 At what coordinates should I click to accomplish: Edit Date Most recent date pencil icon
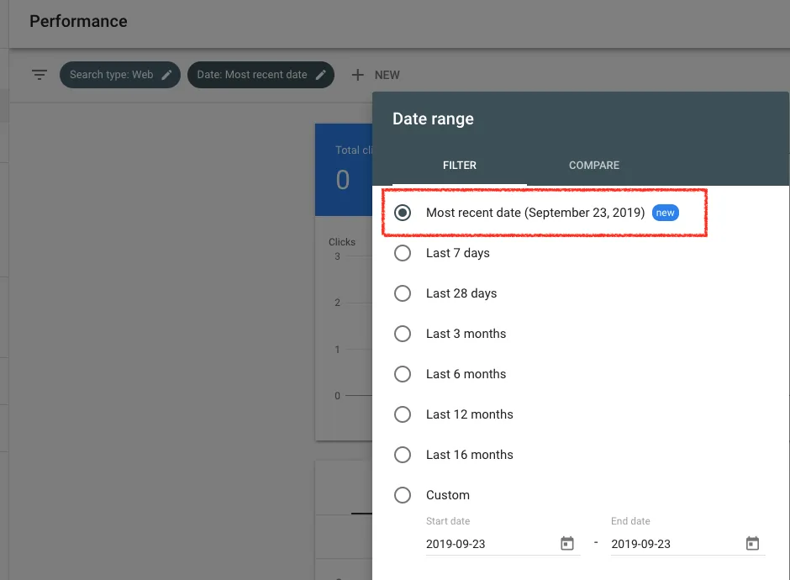point(321,75)
